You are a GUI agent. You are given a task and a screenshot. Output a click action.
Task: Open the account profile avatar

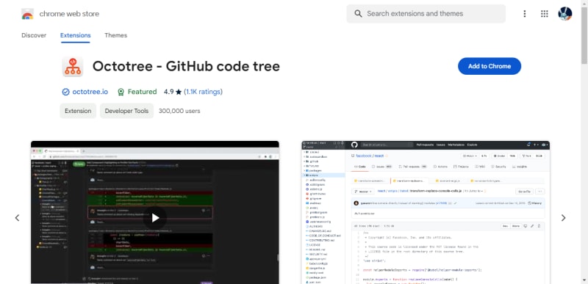(564, 14)
